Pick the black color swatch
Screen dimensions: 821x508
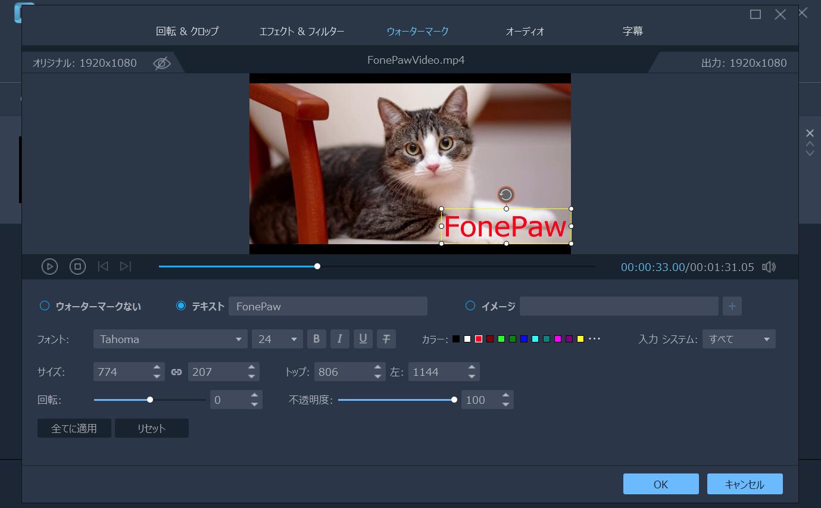(x=456, y=339)
